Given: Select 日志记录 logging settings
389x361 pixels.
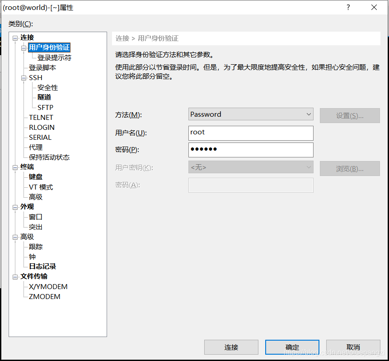Looking at the screenshot, I should (42, 266).
